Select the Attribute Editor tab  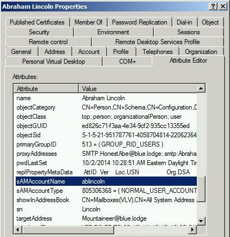[x=188, y=60]
